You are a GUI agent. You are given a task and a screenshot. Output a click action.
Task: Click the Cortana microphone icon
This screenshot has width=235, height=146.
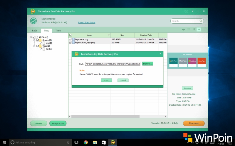(x=68, y=142)
